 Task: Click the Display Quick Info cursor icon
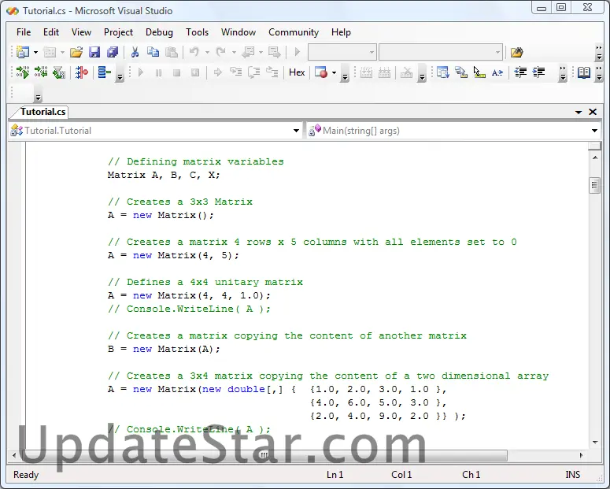pos(479,72)
